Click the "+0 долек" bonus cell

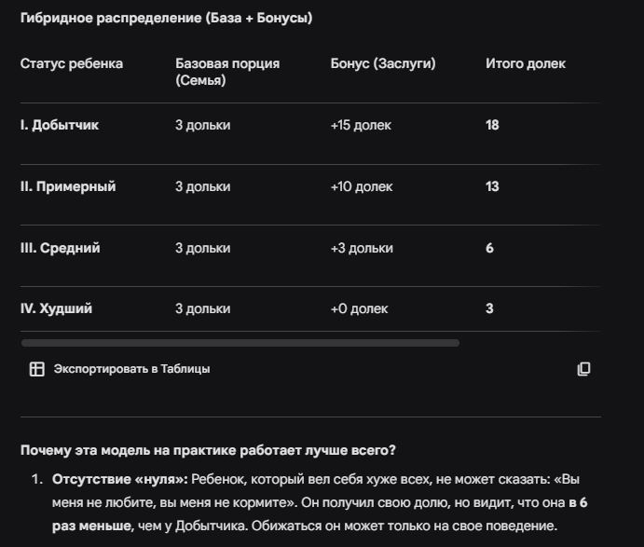point(359,308)
